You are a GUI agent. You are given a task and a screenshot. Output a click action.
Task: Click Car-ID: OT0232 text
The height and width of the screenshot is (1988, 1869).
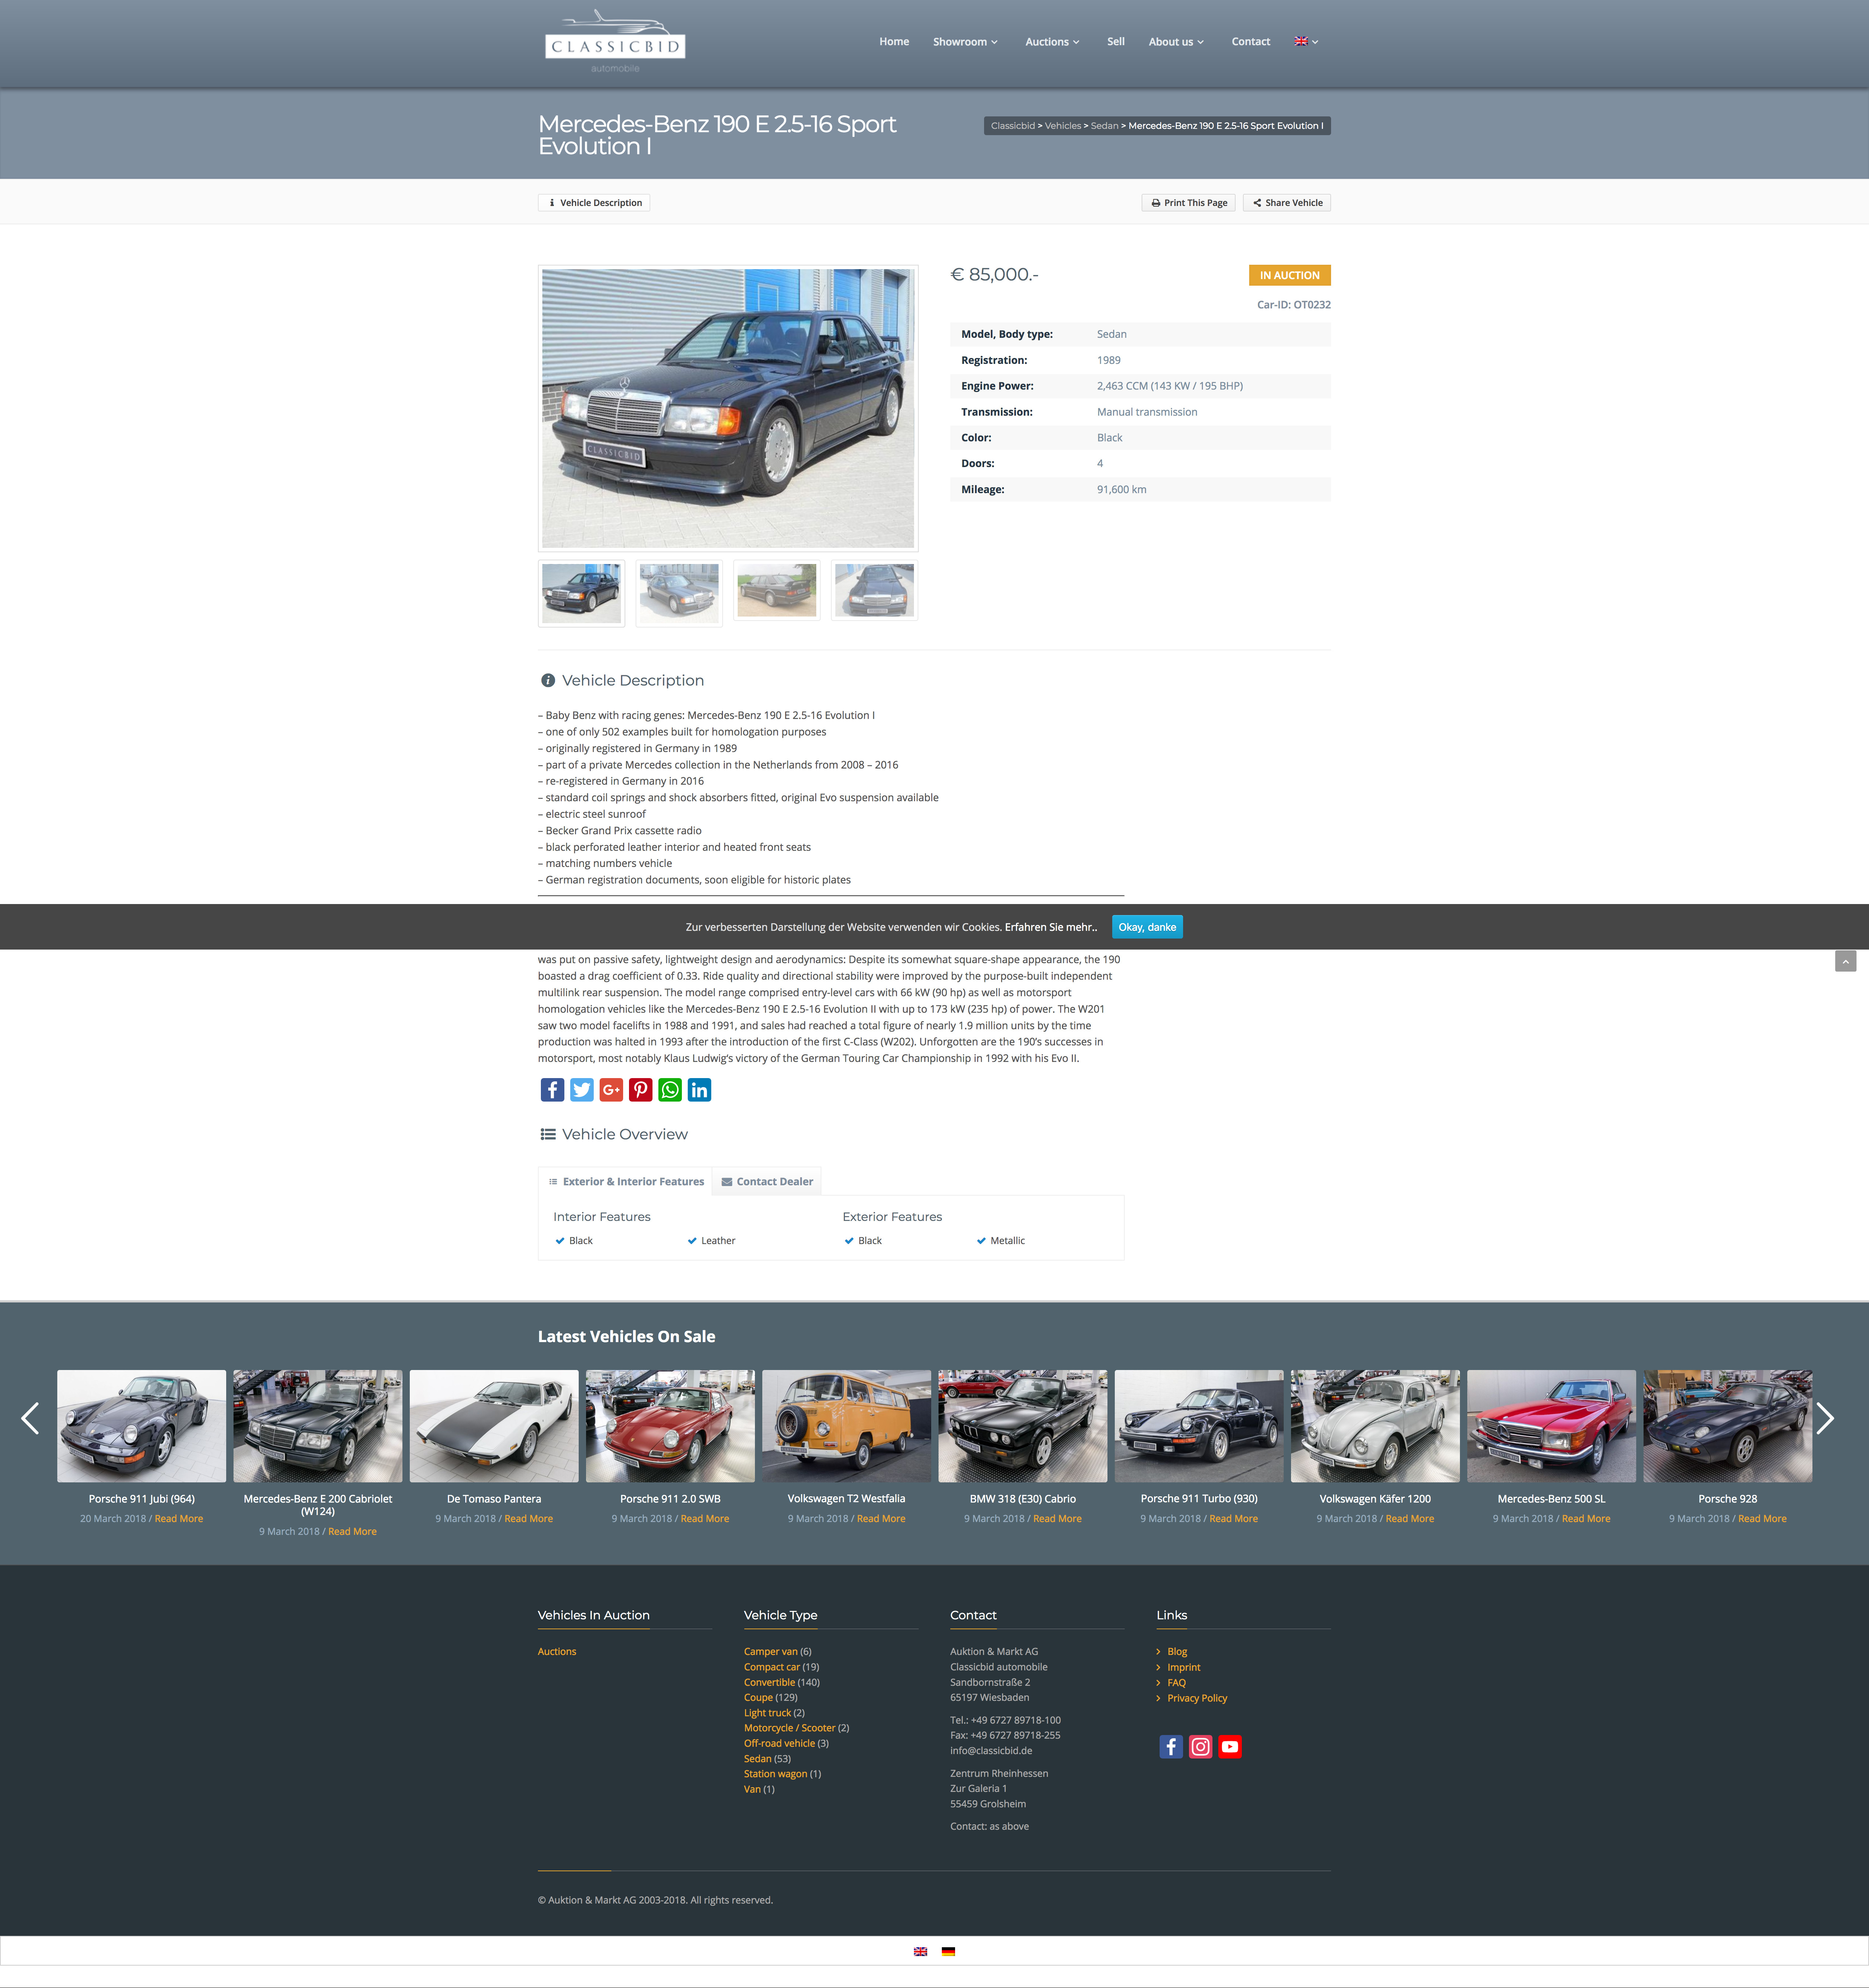coord(1294,305)
